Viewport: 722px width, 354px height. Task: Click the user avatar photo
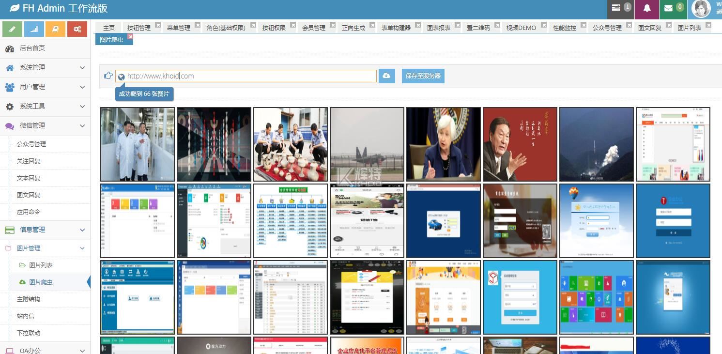tap(701, 8)
